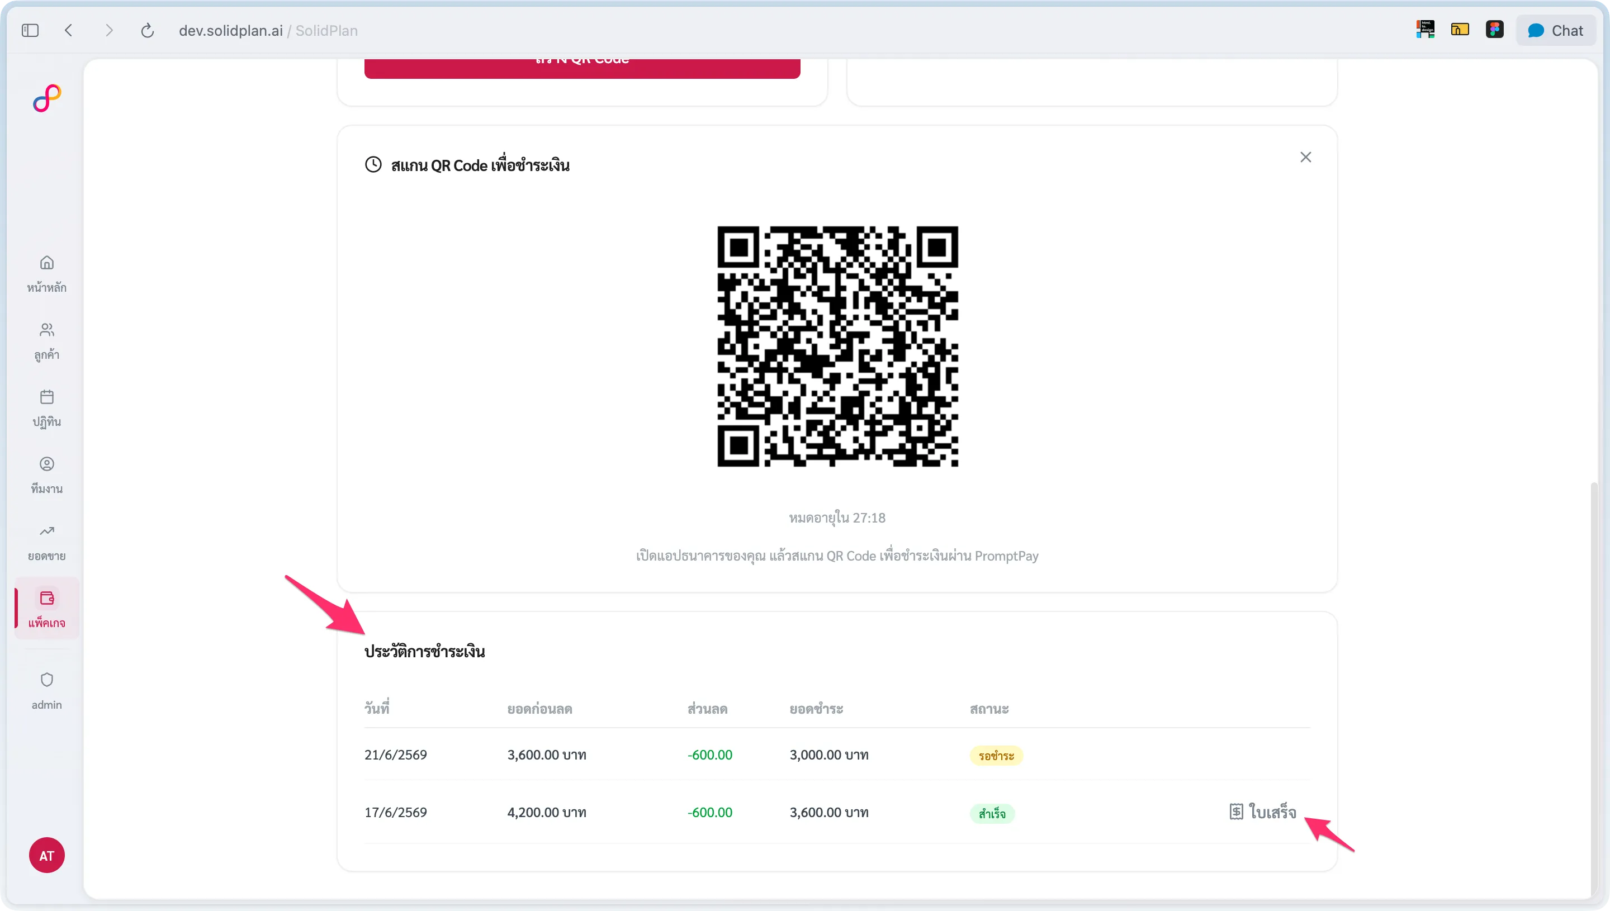The image size is (1610, 911).
Task: Reload the dev.solidplan.ai page
Action: tap(147, 31)
